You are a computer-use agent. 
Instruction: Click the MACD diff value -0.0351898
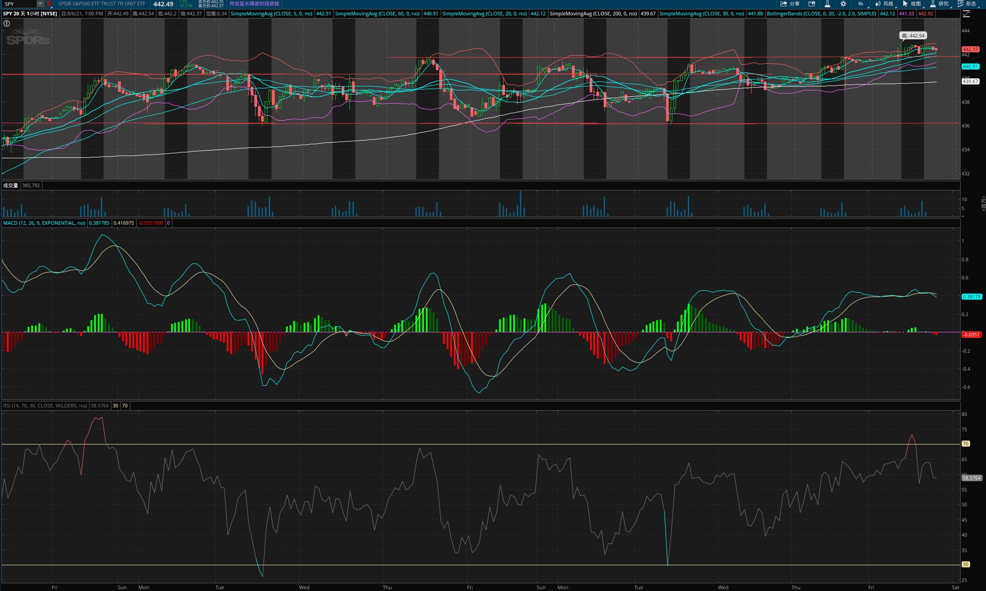(x=151, y=223)
